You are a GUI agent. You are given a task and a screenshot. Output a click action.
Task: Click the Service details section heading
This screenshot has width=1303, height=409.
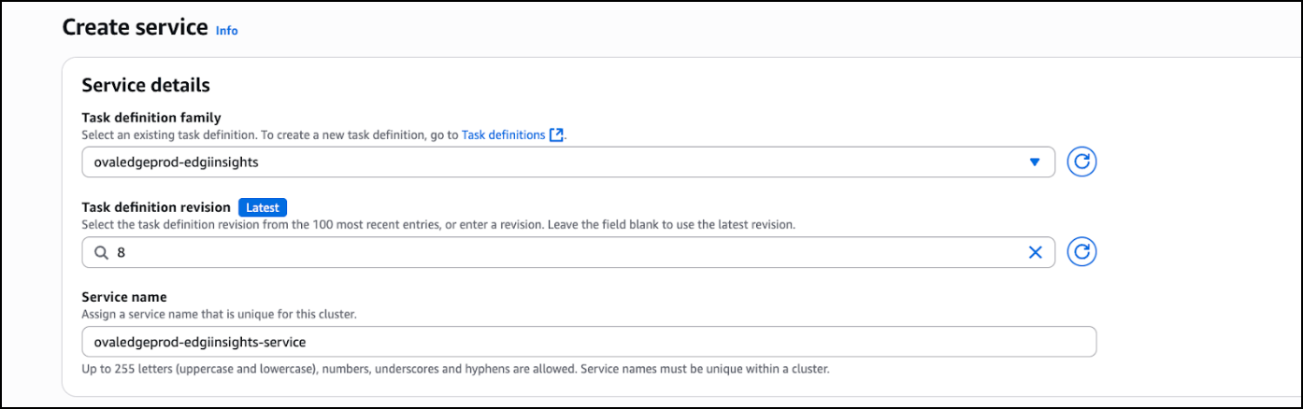pyautogui.click(x=146, y=85)
